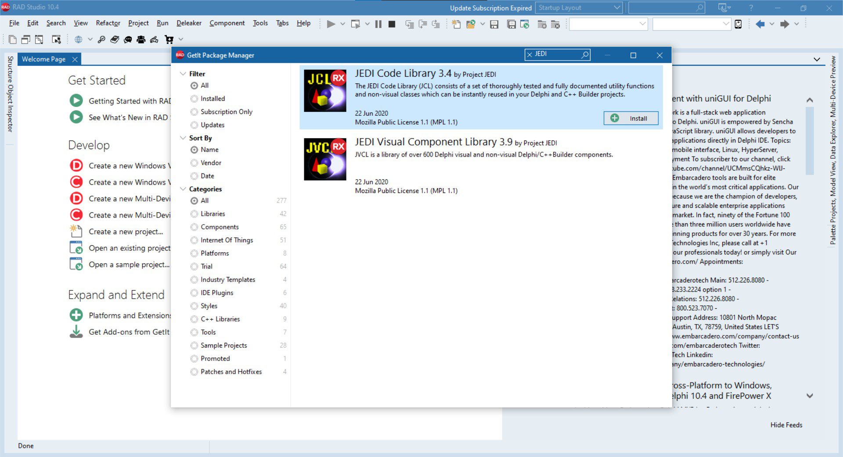Open the Structure Object Inspector side panel
The height and width of the screenshot is (457, 843).
(10, 94)
